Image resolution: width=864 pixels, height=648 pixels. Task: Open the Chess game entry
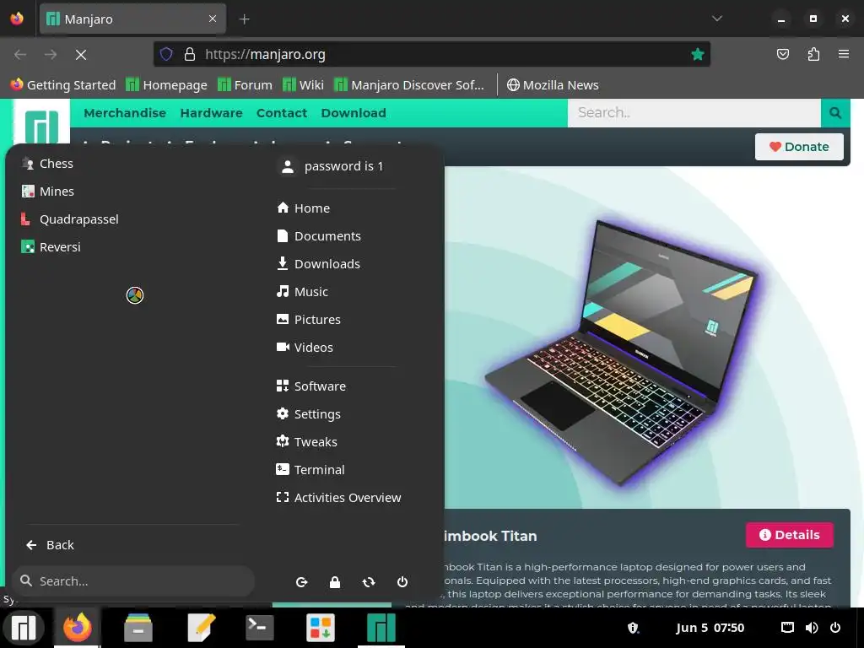click(x=47, y=164)
